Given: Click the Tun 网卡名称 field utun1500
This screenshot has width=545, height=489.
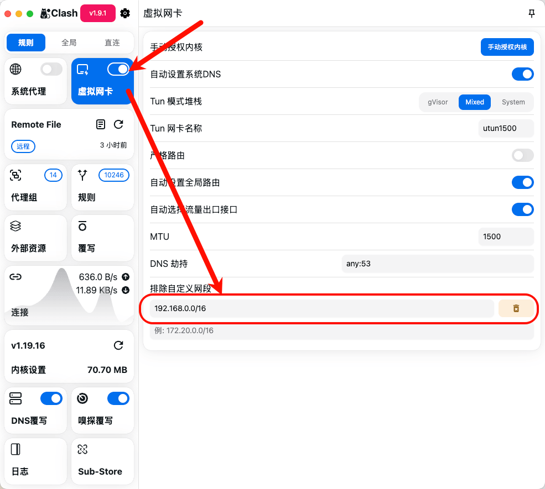Looking at the screenshot, I should click(506, 128).
